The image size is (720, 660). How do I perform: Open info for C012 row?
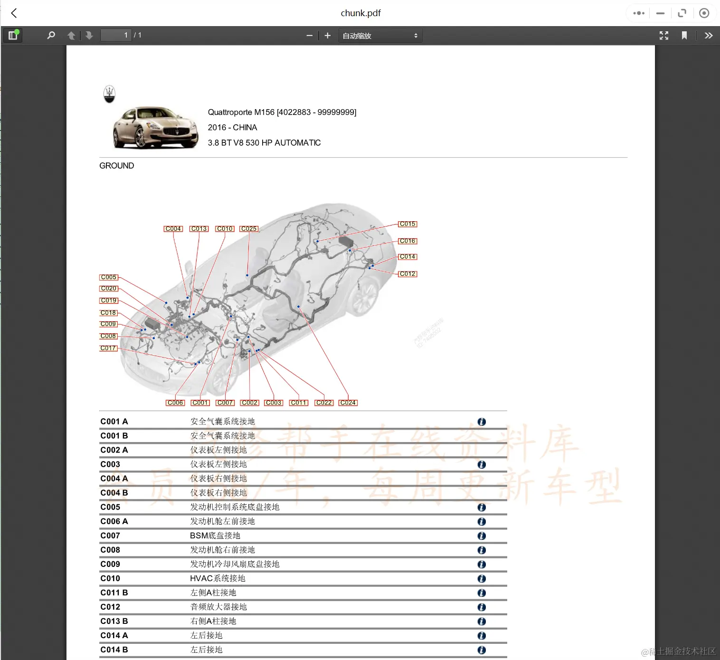[482, 607]
